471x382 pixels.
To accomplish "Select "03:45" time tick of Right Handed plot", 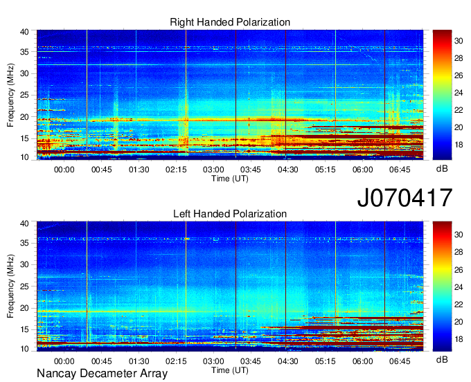I will pos(251,170).
